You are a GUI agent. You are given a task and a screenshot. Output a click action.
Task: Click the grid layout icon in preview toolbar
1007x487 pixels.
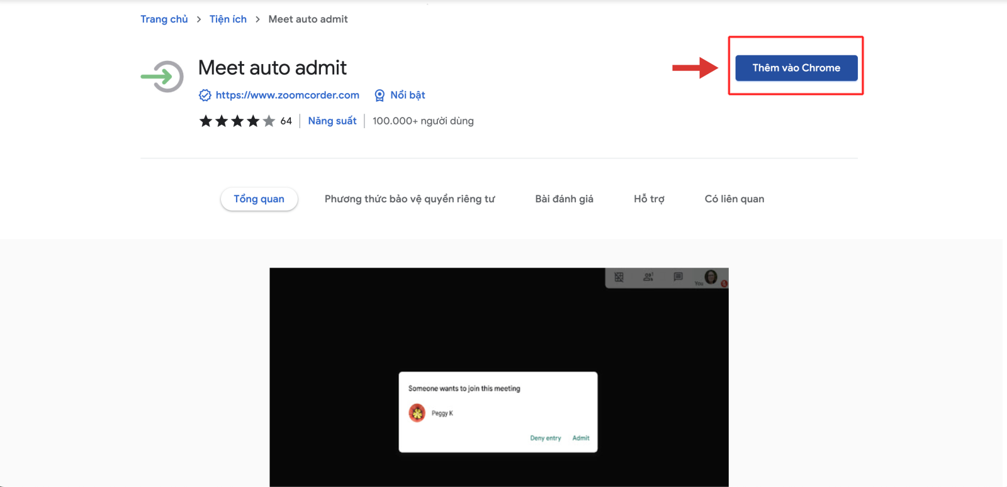tap(619, 277)
